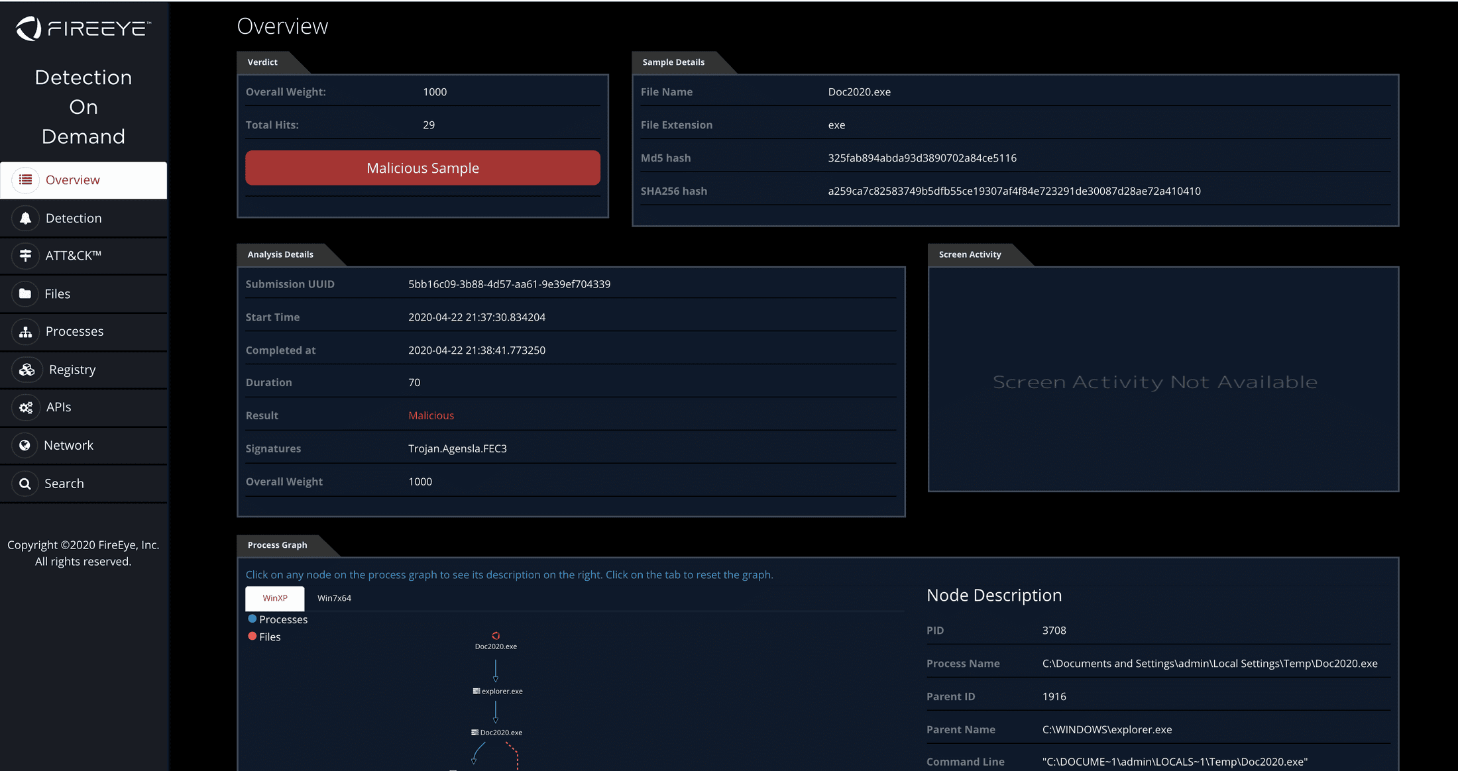Click the APIs gear icon
Screen dimensions: 1458x771
(x=25, y=407)
